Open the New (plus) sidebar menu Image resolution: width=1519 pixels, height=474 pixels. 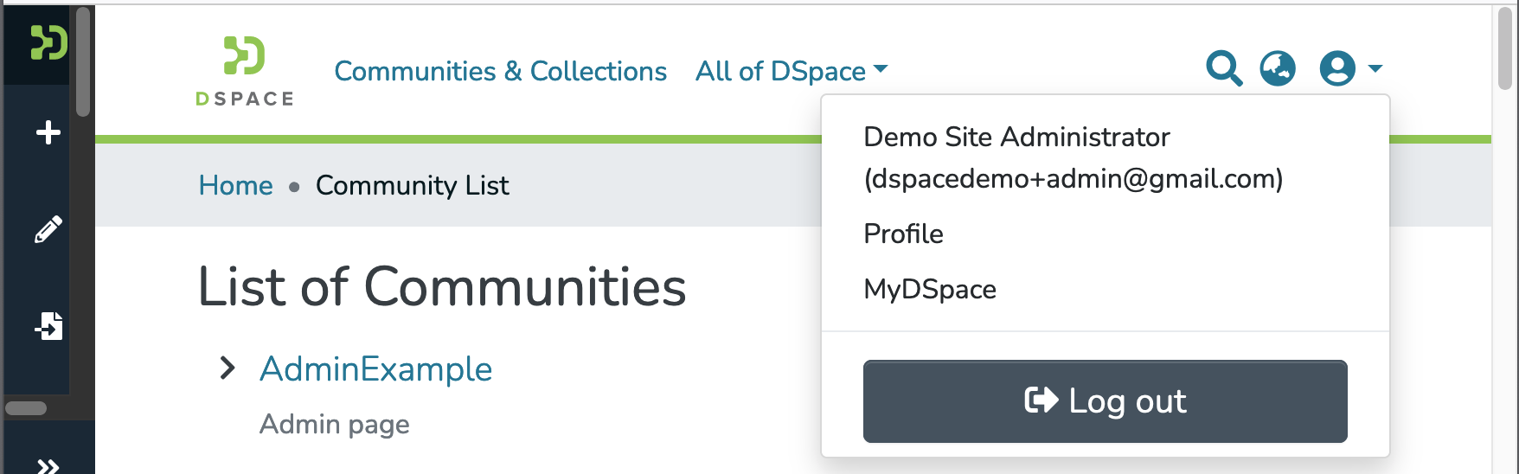48,132
